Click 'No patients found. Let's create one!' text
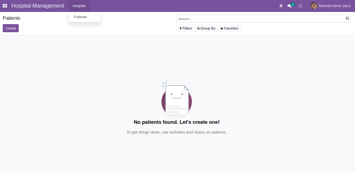This screenshot has height=172, width=355. (177, 122)
